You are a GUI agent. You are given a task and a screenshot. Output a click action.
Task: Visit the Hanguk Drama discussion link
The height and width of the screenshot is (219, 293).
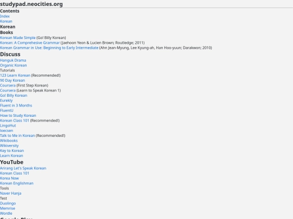pos(13,61)
